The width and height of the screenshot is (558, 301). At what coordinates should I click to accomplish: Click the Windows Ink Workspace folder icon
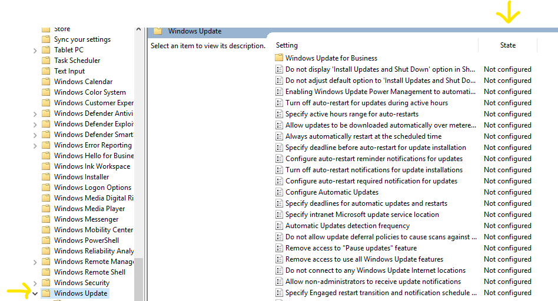point(46,166)
